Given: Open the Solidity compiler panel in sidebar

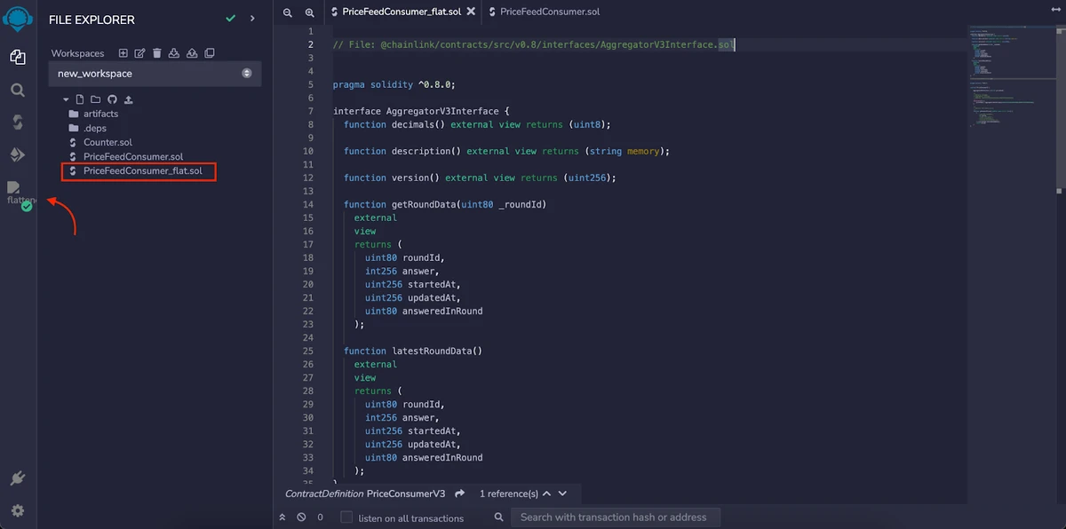Looking at the screenshot, I should (17, 122).
